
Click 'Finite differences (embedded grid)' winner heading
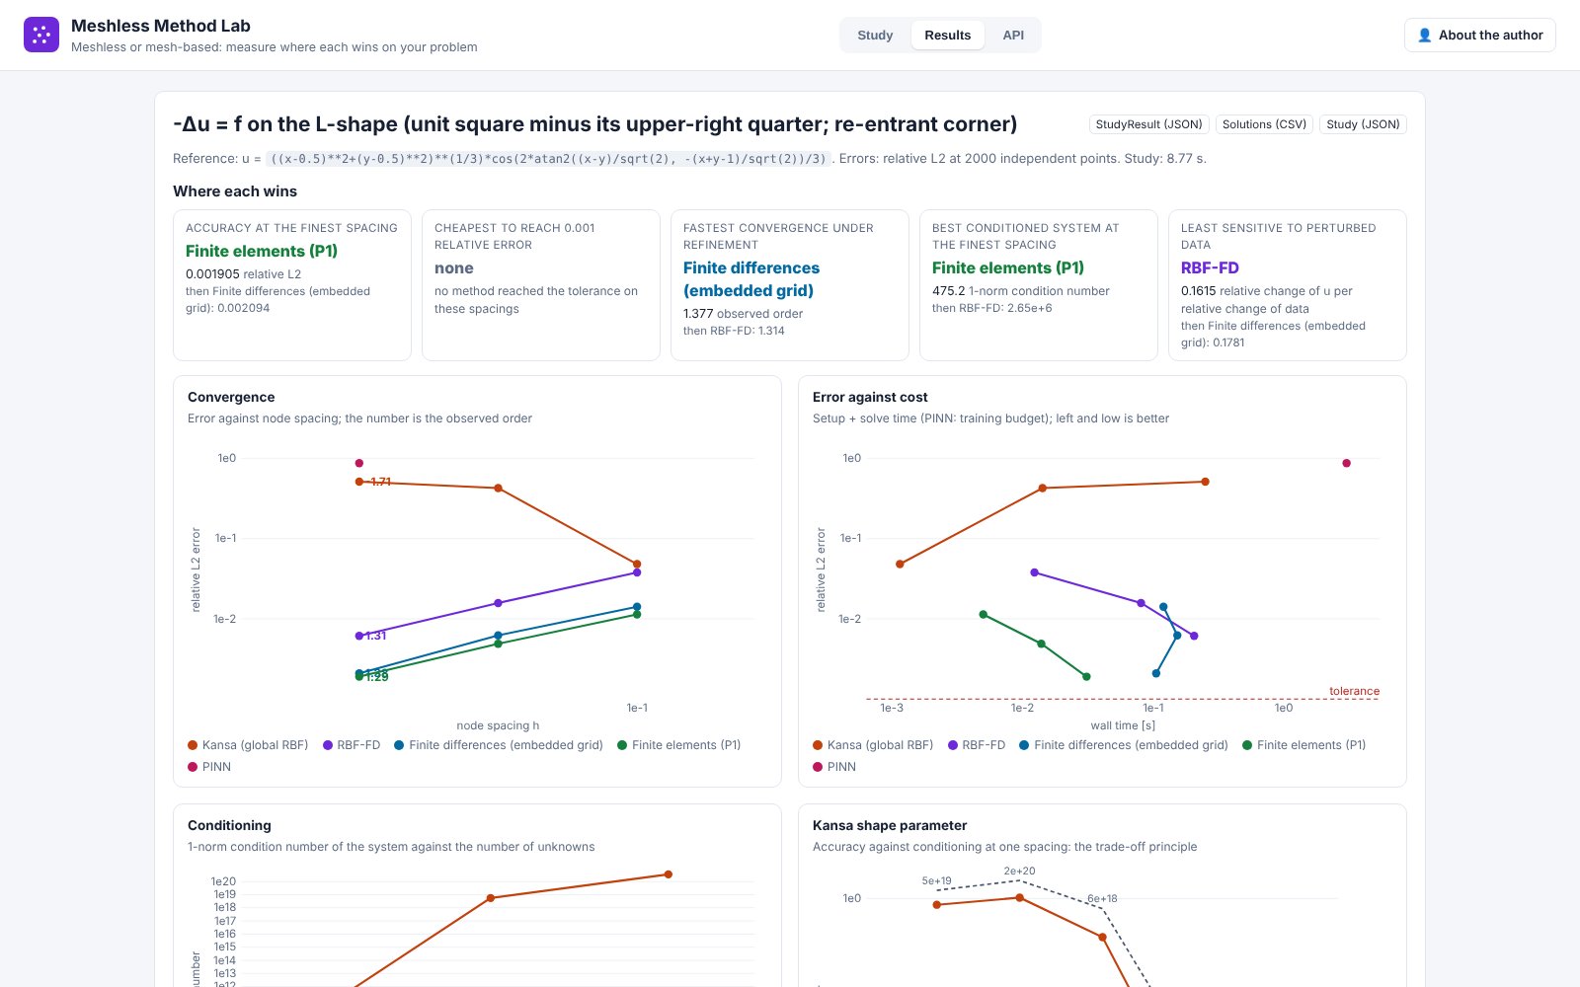tap(751, 279)
